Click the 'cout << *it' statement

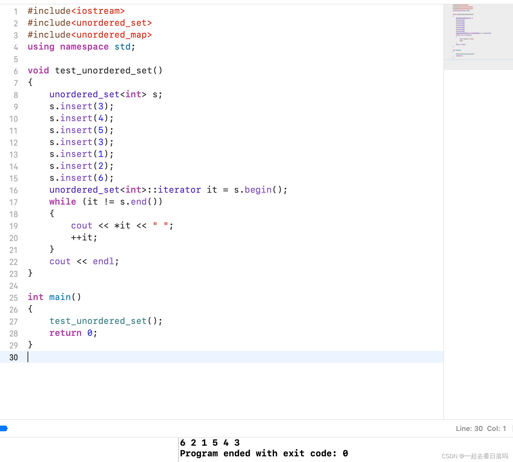pyautogui.click(x=122, y=226)
